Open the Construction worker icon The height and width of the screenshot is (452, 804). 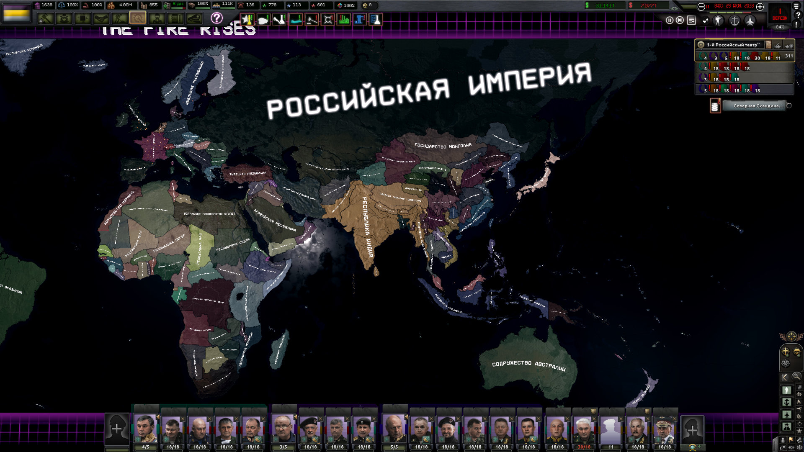click(119, 18)
